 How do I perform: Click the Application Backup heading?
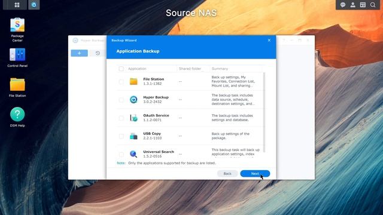coord(138,51)
